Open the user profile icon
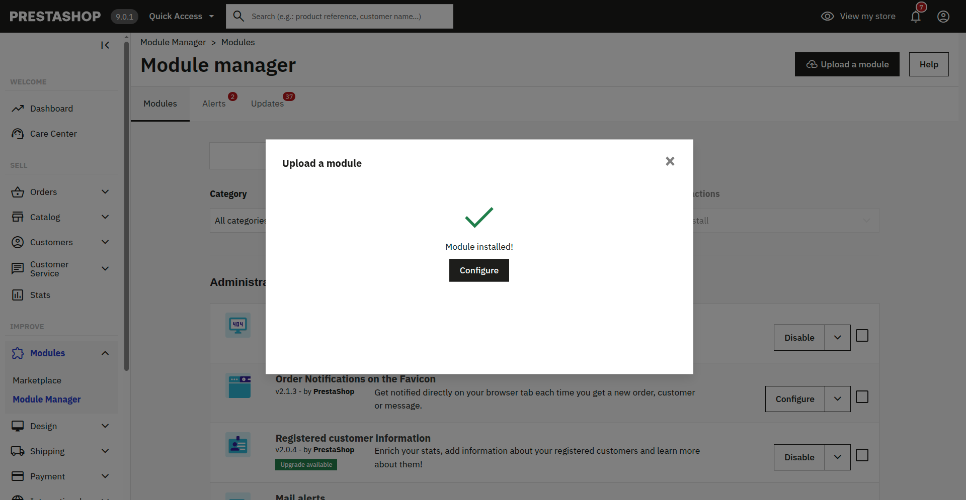Image resolution: width=966 pixels, height=500 pixels. click(943, 17)
